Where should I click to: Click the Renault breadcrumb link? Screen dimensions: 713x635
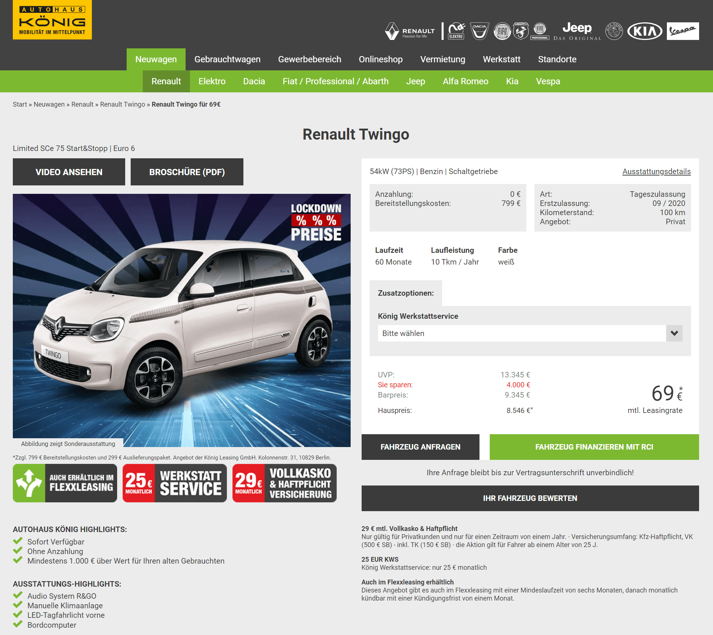82,104
